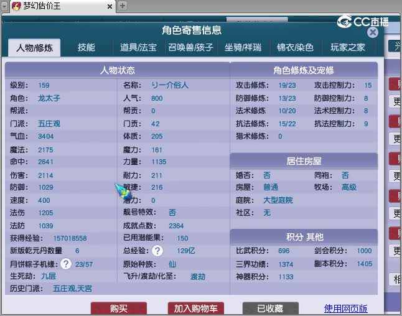The image size is (402, 316).
Task: Select character name り一介俗人
Action: [170, 85]
